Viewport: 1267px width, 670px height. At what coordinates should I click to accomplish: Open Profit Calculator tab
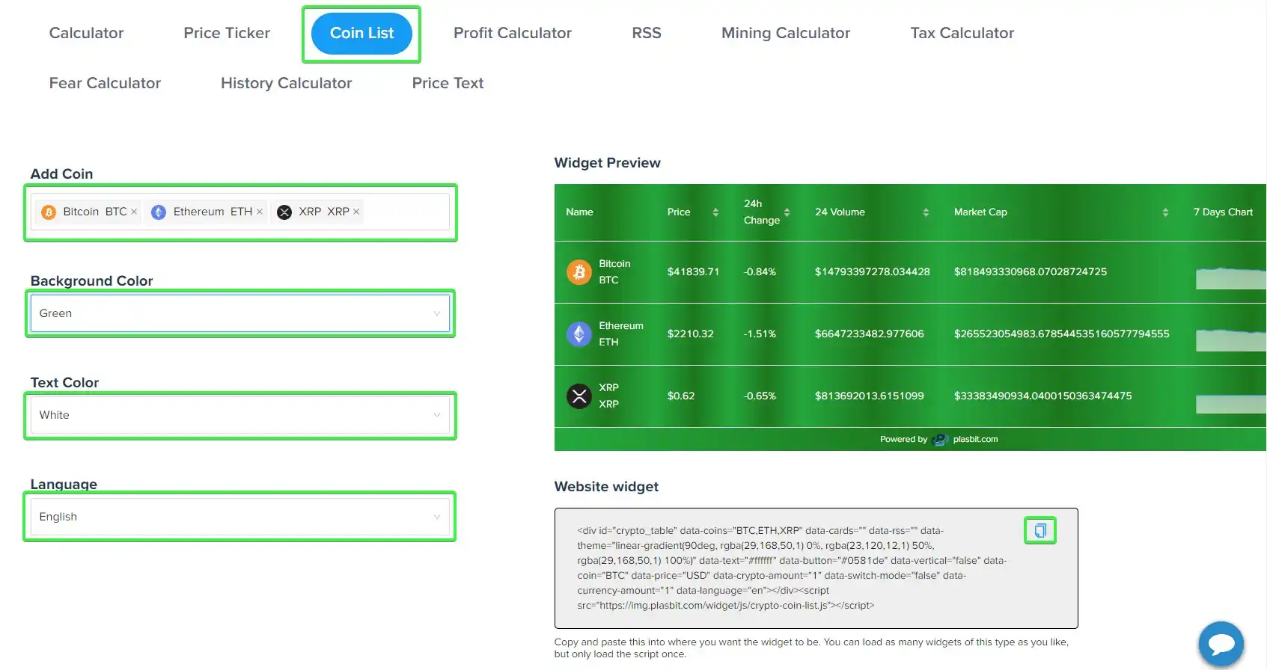pyautogui.click(x=513, y=33)
